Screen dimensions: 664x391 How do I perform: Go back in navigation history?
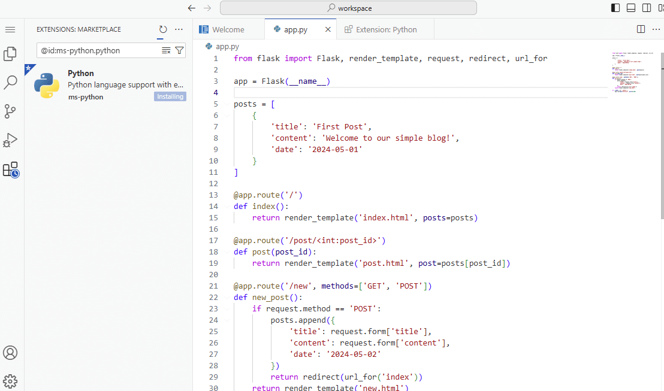192,8
